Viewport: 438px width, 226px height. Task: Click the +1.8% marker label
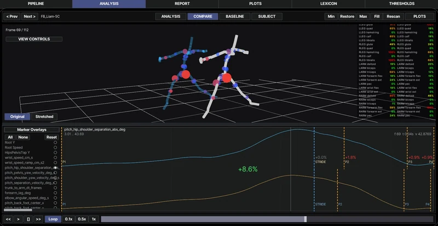(350, 157)
